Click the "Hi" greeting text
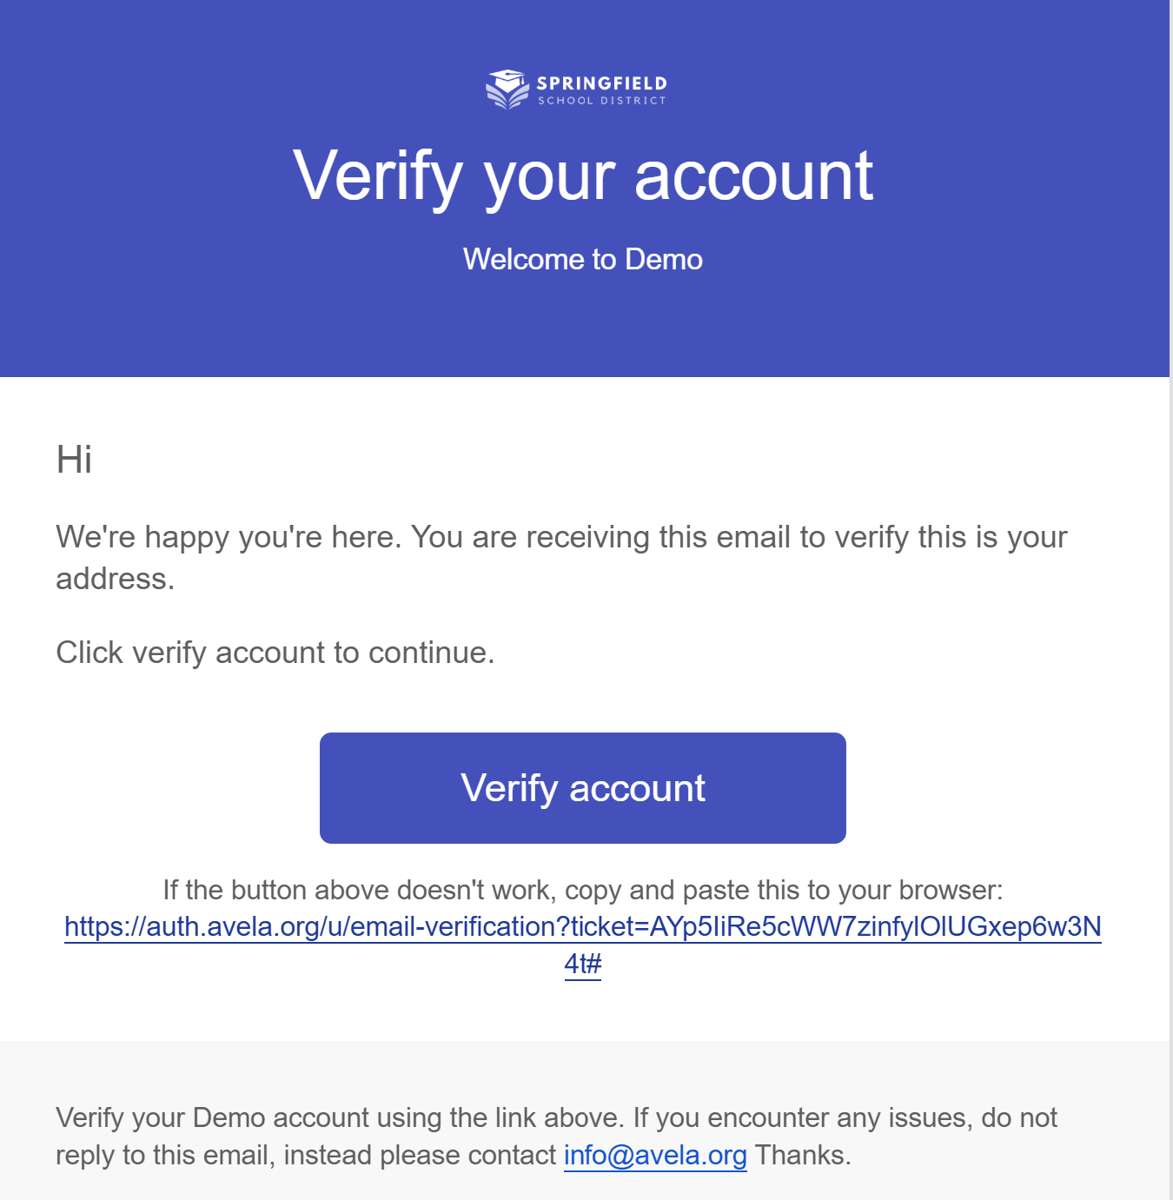Image resolution: width=1173 pixels, height=1200 pixels. (x=74, y=459)
